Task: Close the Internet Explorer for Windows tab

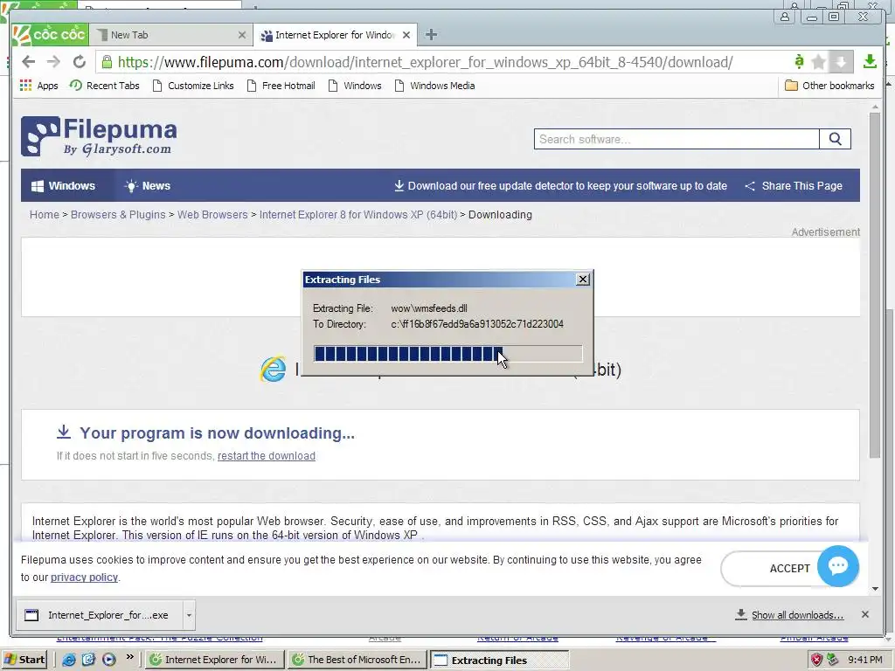Action: coord(406,35)
